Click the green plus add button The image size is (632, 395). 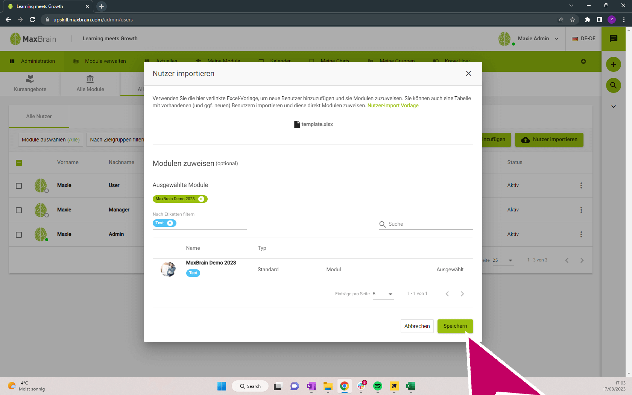614,64
